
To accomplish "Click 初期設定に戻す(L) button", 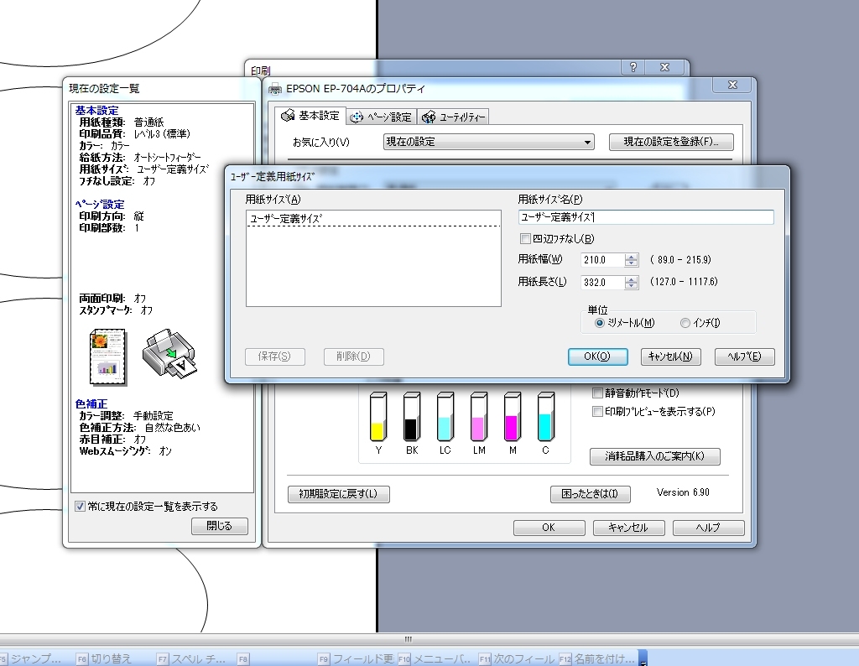I will click(x=339, y=494).
